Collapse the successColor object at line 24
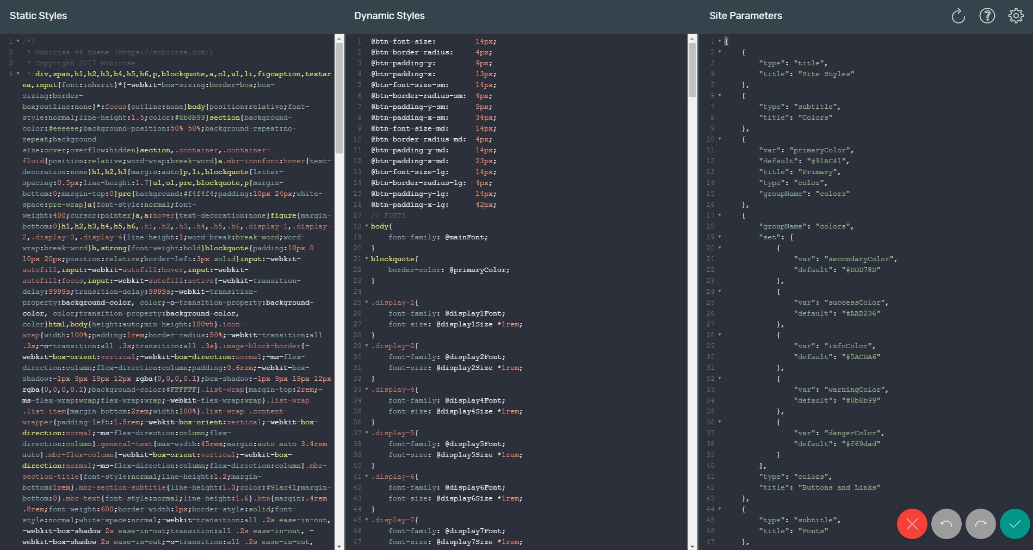The image size is (1033, 550). tap(720, 291)
